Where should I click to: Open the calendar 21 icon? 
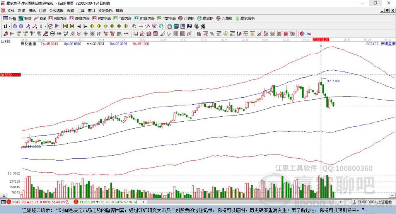169,26
